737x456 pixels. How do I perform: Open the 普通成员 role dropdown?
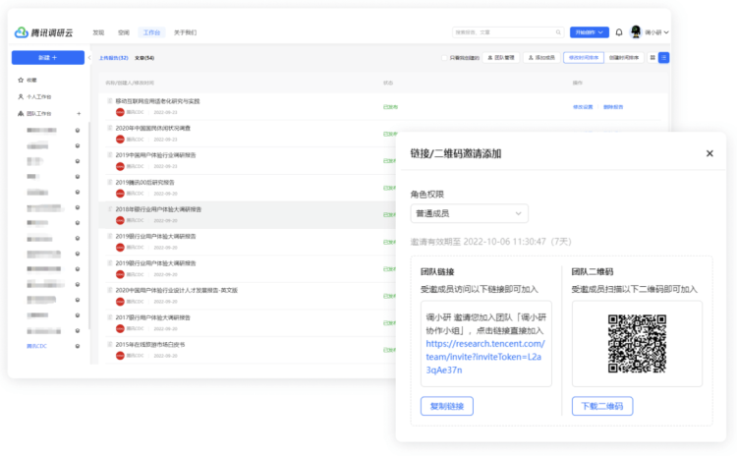[x=469, y=213]
